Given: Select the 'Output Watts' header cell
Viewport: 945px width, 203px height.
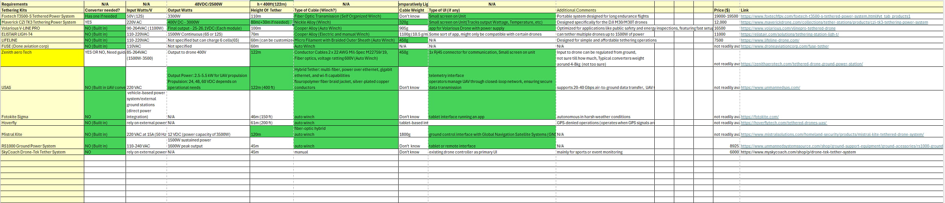Looking at the screenshot, I should [x=208, y=10].
